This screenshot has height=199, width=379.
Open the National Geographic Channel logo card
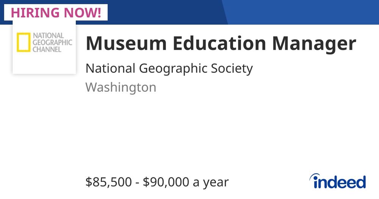[44, 47]
